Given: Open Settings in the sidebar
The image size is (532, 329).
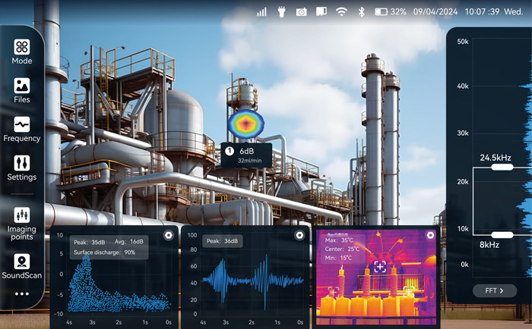Looking at the screenshot, I should coord(22,168).
